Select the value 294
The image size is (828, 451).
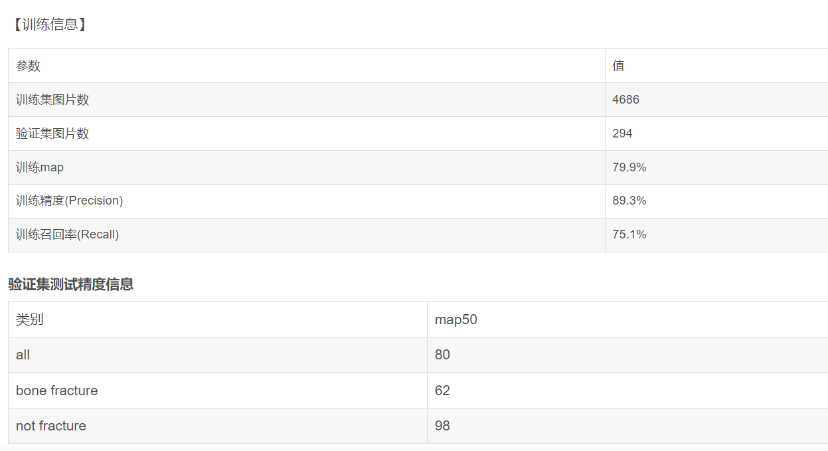coord(623,134)
